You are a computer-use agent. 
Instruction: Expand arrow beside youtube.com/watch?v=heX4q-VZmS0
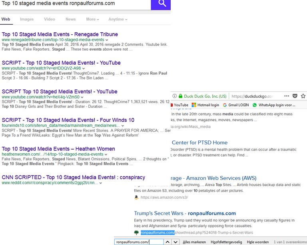click(82, 97)
